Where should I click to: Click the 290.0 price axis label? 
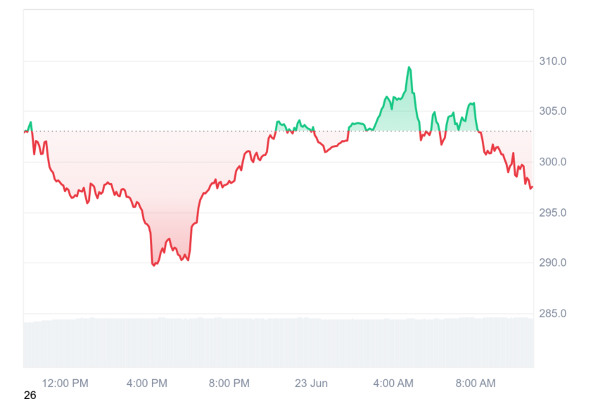click(552, 262)
